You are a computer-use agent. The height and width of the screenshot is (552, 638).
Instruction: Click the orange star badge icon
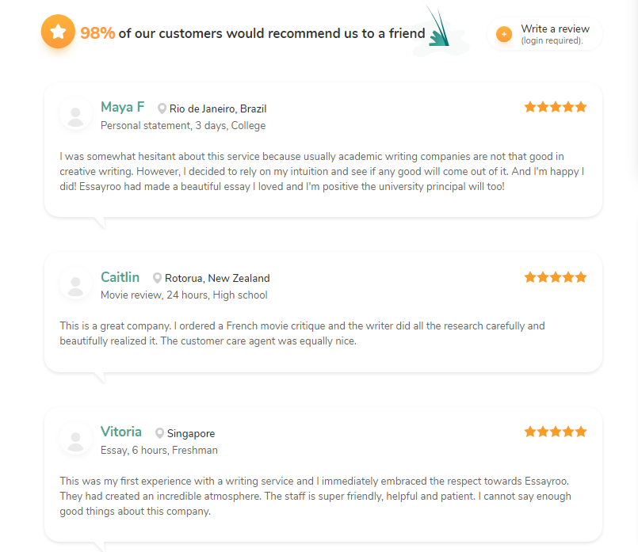[58, 32]
